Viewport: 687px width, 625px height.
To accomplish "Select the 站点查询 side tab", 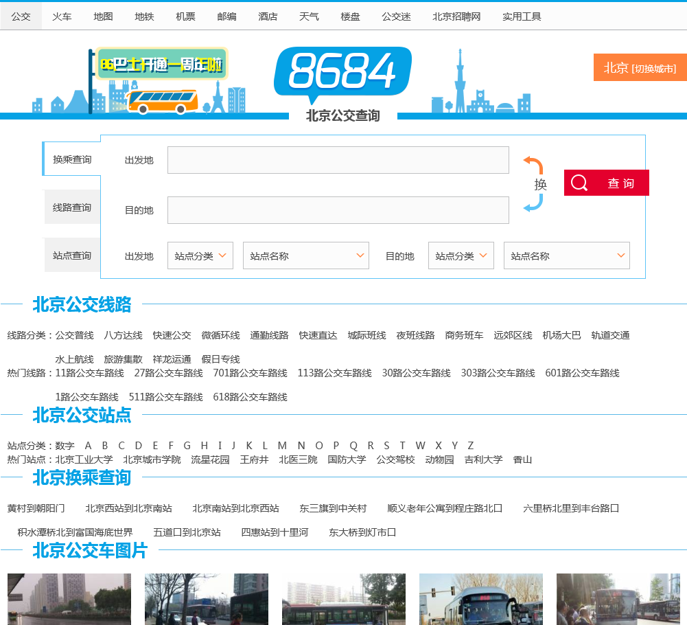I will point(72,255).
